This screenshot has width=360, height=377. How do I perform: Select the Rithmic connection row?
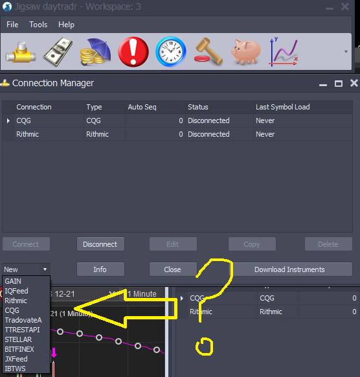point(177,134)
